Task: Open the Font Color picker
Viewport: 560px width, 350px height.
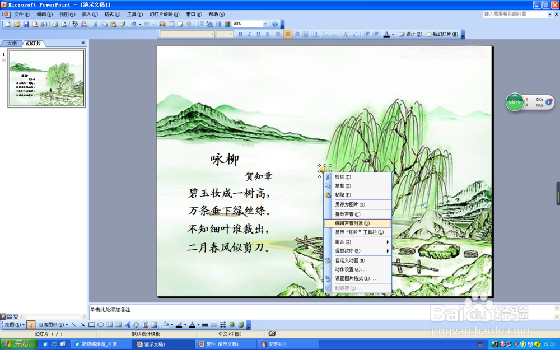Action: [392, 34]
